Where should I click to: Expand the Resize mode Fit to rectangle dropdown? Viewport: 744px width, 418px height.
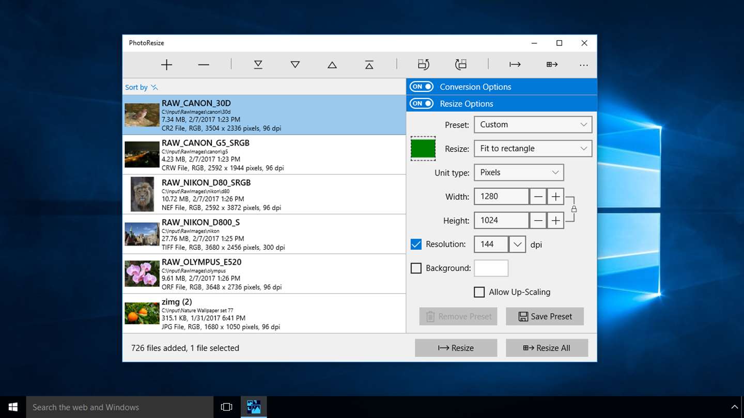tap(533, 149)
